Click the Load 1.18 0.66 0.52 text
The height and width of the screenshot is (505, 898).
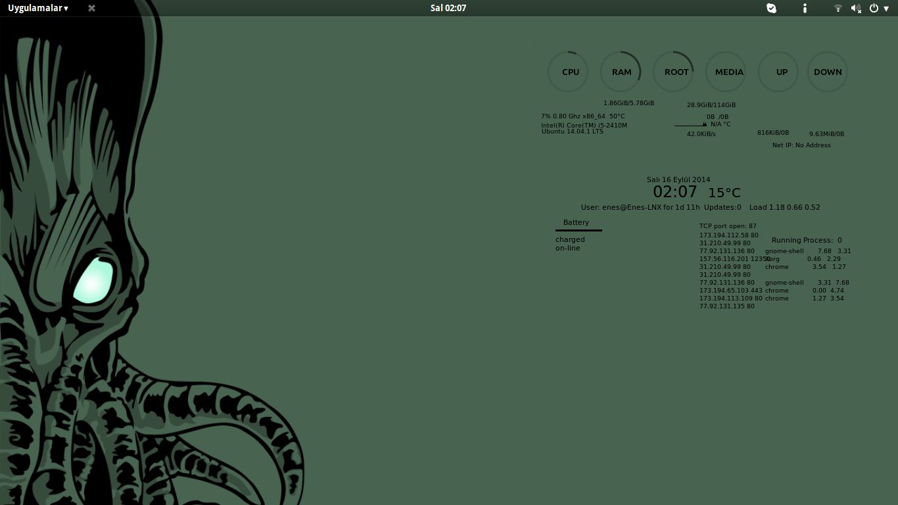pos(785,207)
